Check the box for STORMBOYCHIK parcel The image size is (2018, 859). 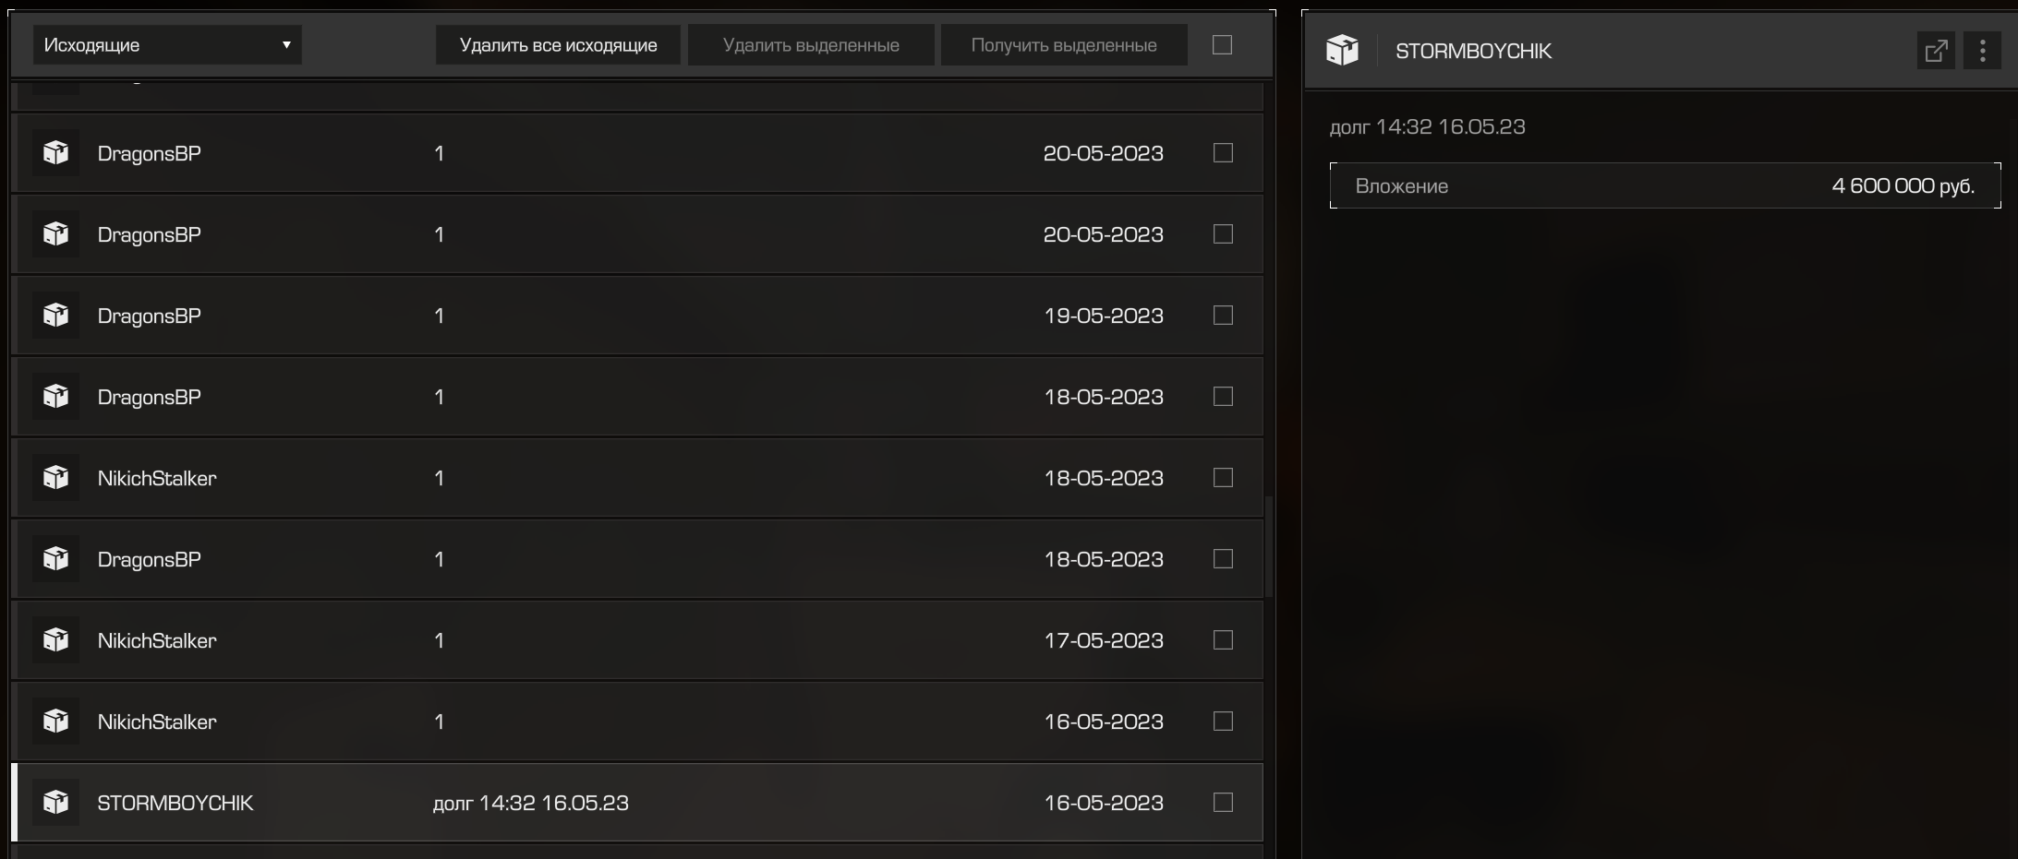(x=1223, y=802)
